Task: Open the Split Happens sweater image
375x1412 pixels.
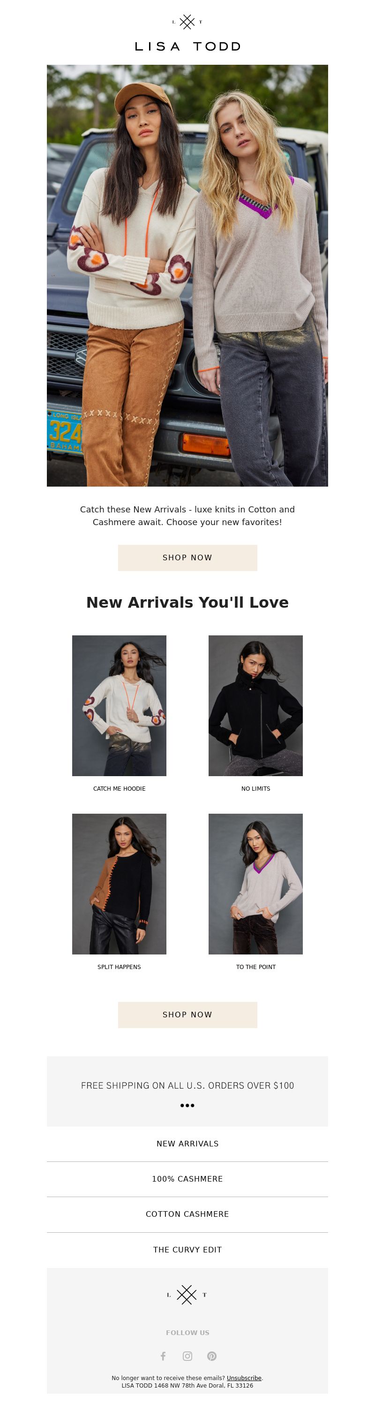Action: tap(120, 884)
